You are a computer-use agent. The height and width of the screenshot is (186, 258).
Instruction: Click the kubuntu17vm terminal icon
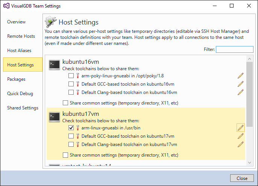[55, 117]
